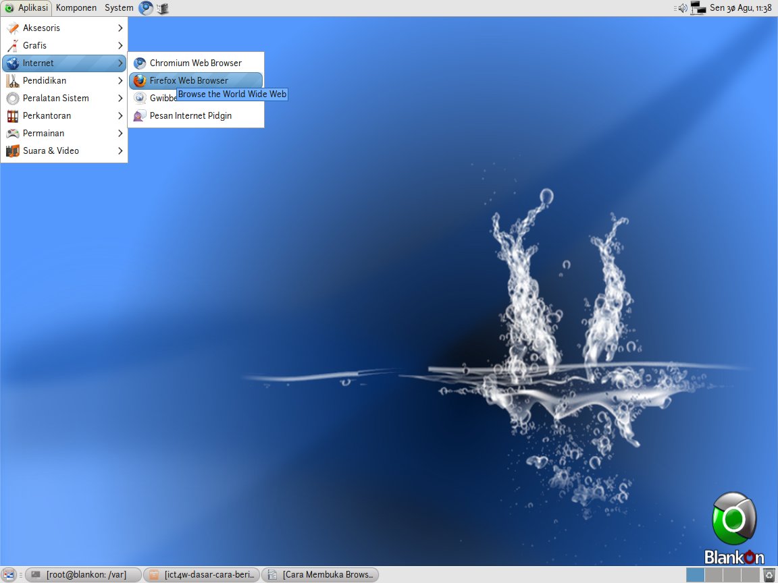778x583 pixels.
Task: Click the Gwibber icon in the Internet submenu
Action: tap(140, 98)
